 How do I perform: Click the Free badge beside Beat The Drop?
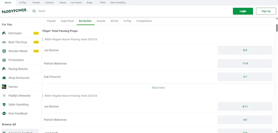click(x=36, y=42)
